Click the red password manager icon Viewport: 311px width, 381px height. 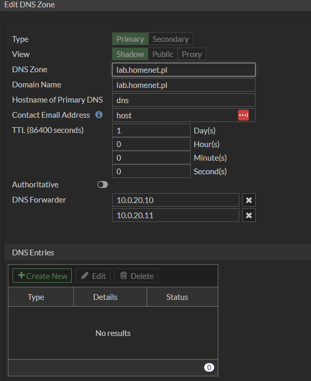tap(243, 115)
